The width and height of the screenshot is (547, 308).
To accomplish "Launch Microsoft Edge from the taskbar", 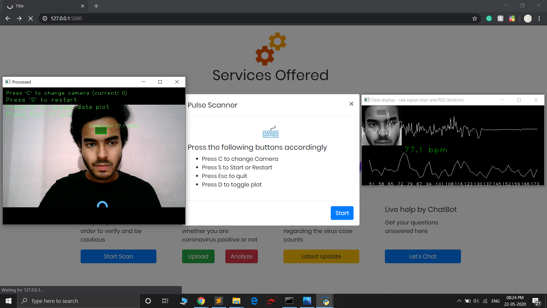I will click(x=254, y=301).
